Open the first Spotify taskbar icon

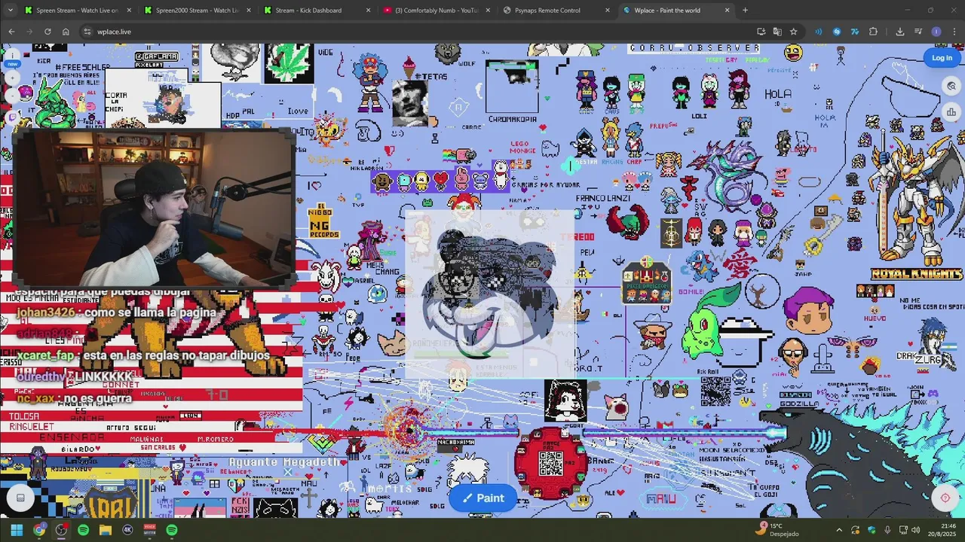click(83, 530)
